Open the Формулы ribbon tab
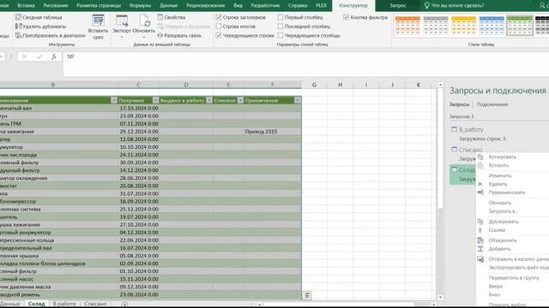Image resolution: width=549 pixels, height=308 pixels. (x=140, y=6)
